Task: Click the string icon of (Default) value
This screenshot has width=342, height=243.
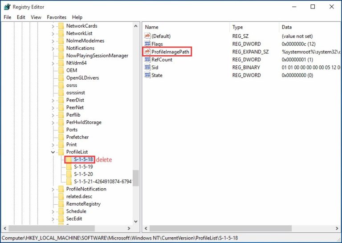Action: (147, 36)
